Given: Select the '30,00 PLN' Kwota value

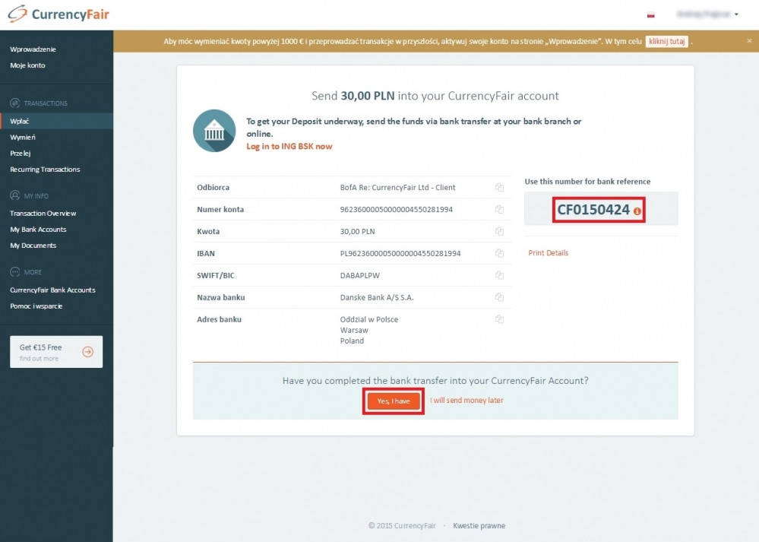Looking at the screenshot, I should 357,232.
